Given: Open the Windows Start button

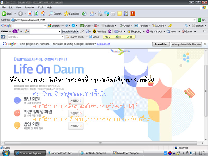Looking at the screenshot, I should [6, 153].
